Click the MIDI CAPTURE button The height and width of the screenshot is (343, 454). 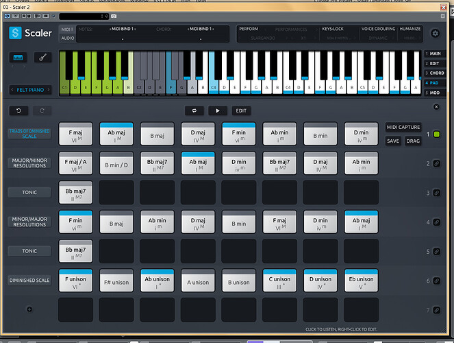[x=403, y=127]
